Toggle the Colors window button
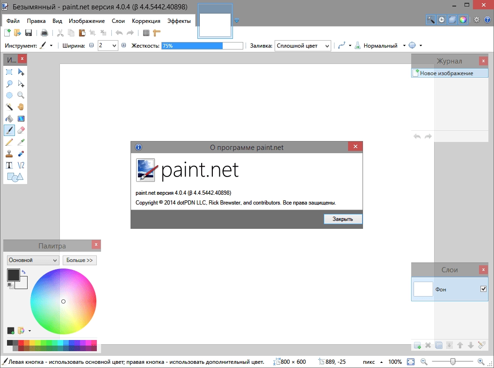 click(x=463, y=20)
